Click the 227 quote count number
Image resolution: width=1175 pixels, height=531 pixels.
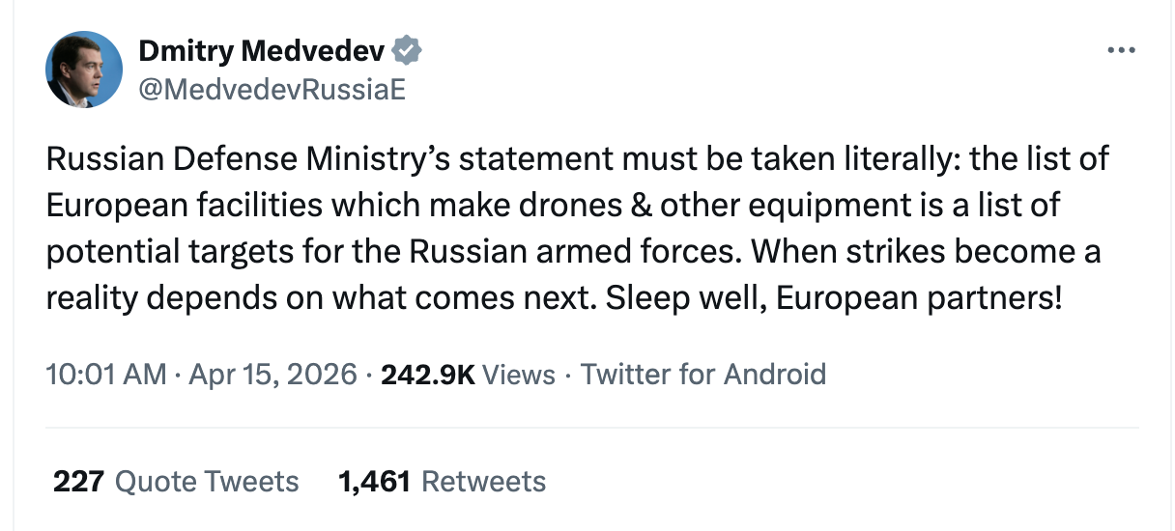(x=78, y=481)
